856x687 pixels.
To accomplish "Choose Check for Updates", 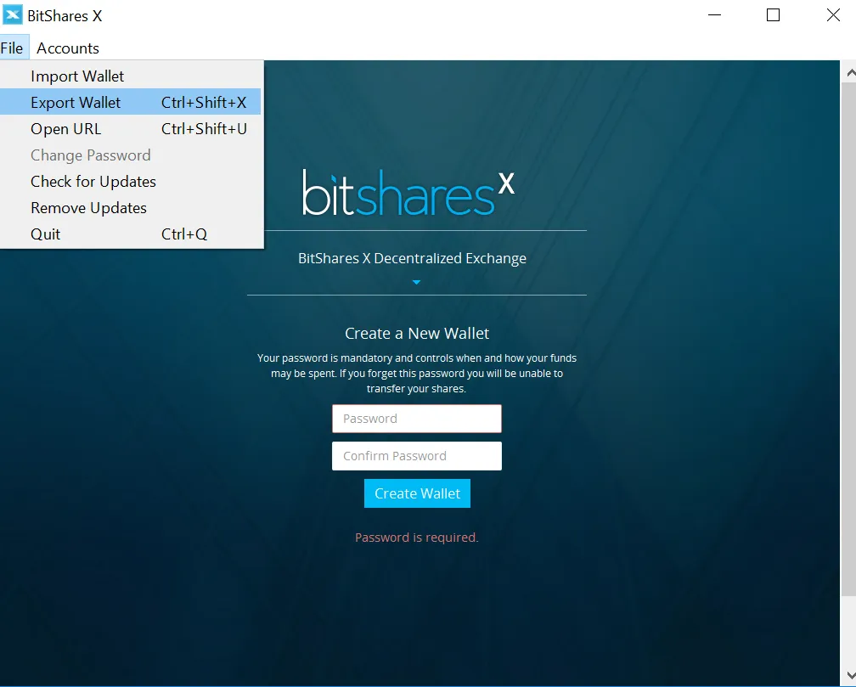I will coord(131,182).
